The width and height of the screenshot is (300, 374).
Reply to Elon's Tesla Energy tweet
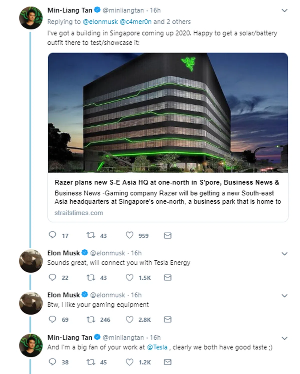coord(52,277)
